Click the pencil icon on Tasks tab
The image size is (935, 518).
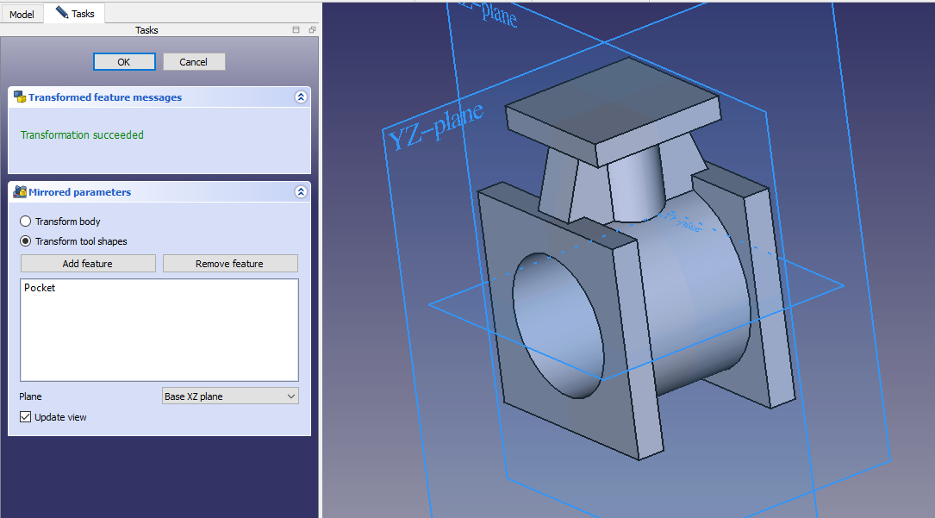pyautogui.click(x=61, y=13)
